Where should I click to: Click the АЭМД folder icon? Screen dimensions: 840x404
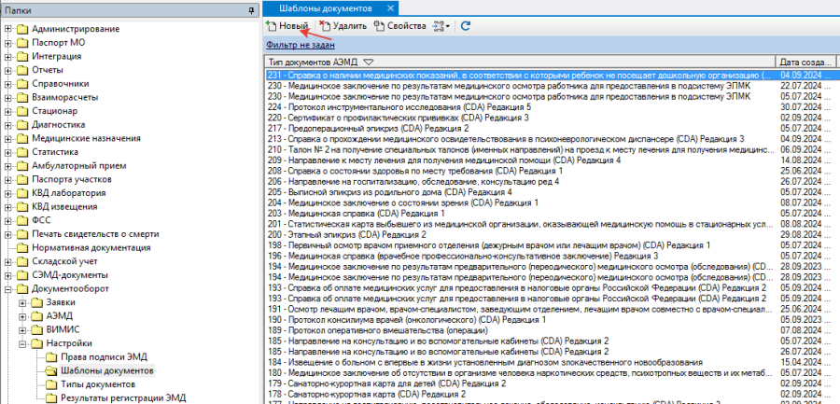[x=36, y=316]
